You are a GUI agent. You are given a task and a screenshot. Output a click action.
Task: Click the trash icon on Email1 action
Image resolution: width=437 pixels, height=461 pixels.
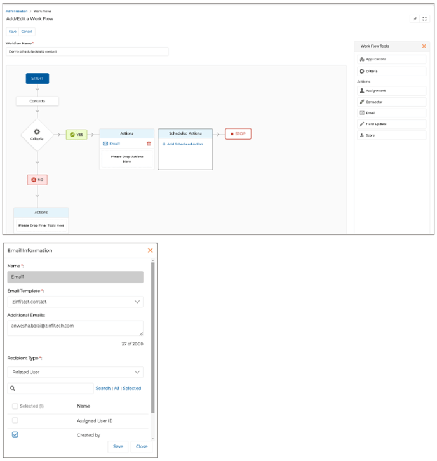[149, 144]
